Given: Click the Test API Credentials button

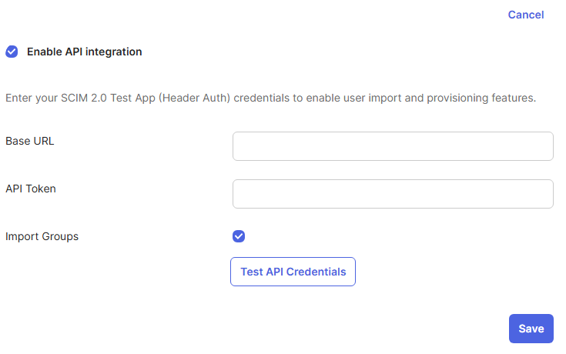Looking at the screenshot, I should (x=293, y=272).
